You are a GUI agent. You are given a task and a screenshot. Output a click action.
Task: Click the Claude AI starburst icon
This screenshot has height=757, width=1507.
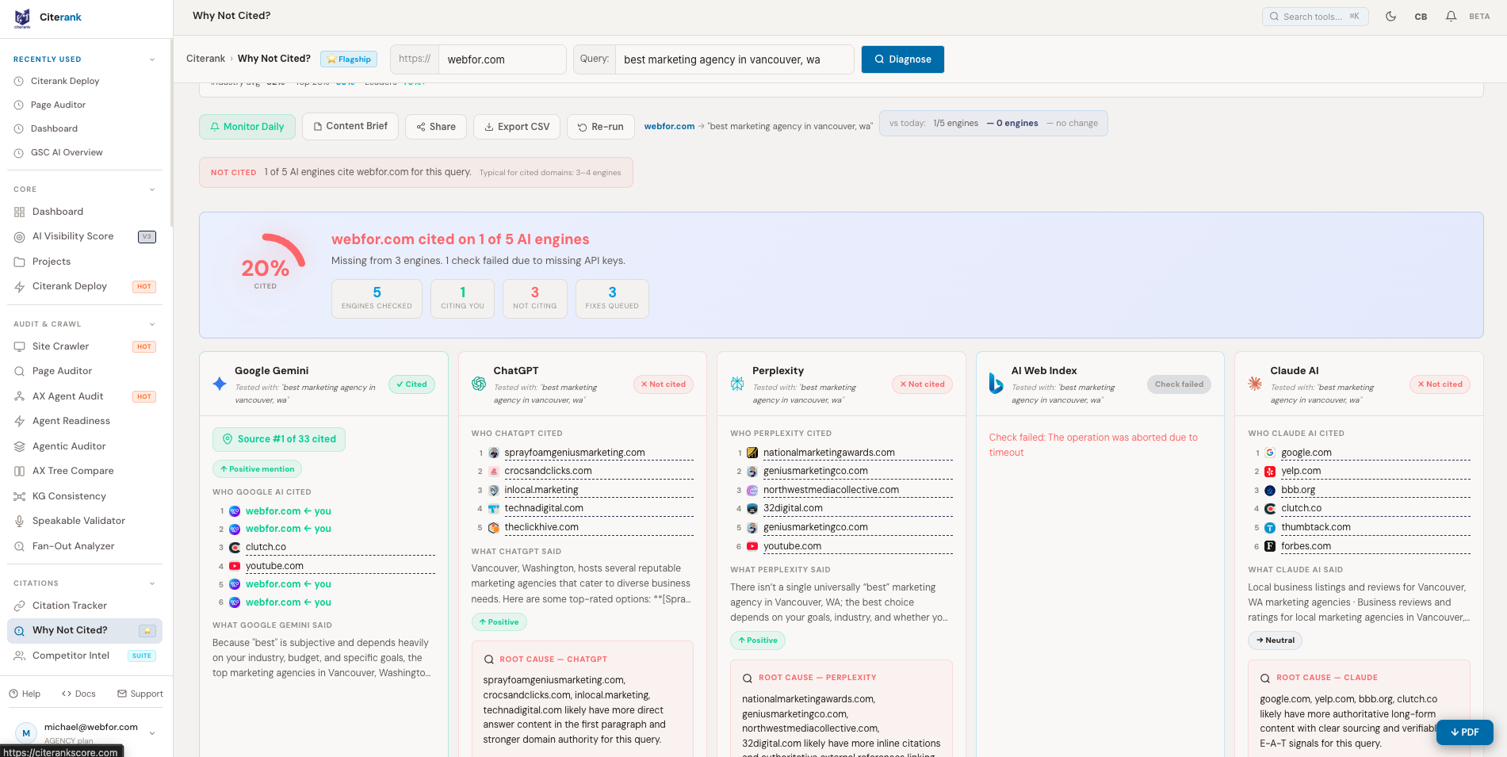tap(1255, 384)
